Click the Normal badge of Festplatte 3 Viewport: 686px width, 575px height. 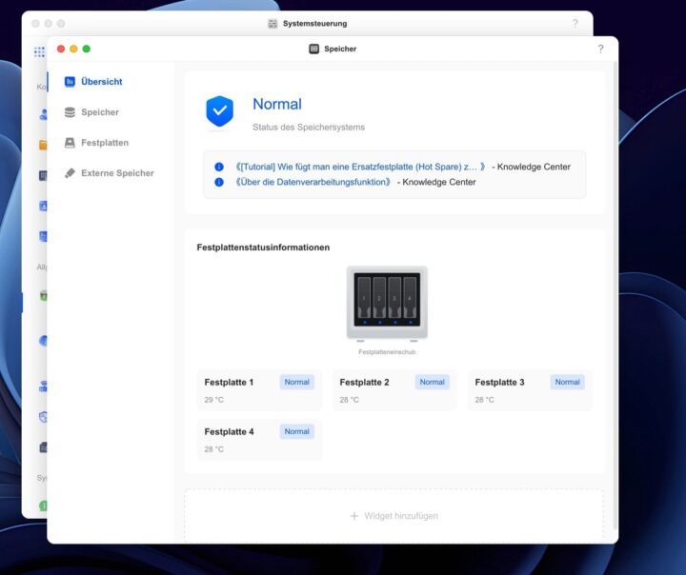coord(567,382)
